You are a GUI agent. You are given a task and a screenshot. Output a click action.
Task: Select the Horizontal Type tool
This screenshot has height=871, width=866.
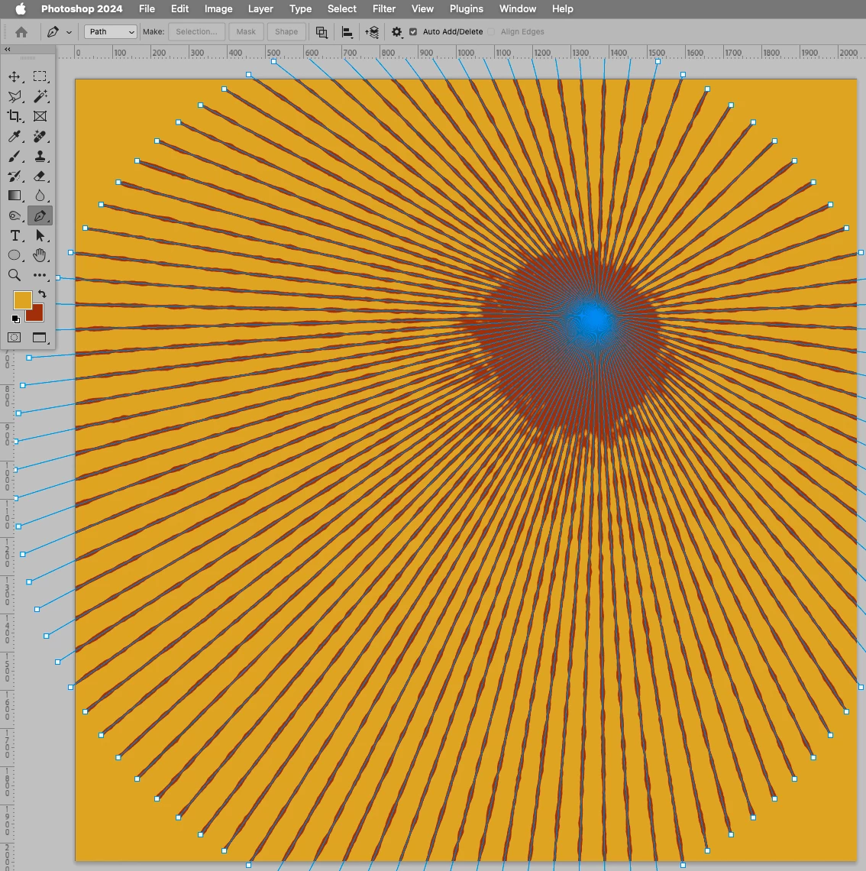pyautogui.click(x=15, y=235)
